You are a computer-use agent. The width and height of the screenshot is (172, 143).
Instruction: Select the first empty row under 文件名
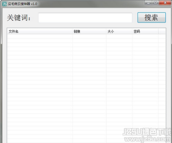(x=40, y=36)
